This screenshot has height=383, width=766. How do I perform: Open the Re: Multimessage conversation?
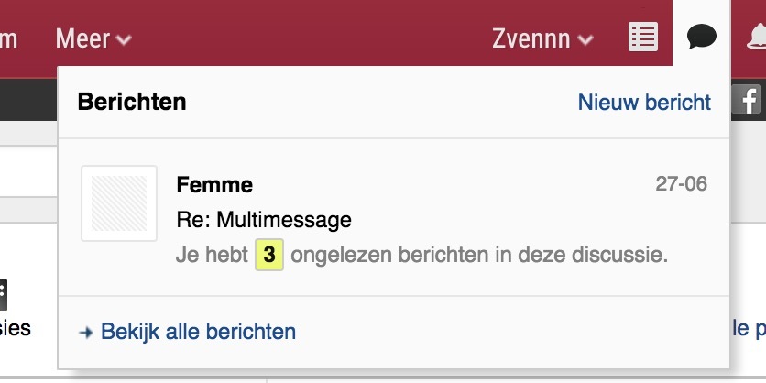tap(264, 220)
